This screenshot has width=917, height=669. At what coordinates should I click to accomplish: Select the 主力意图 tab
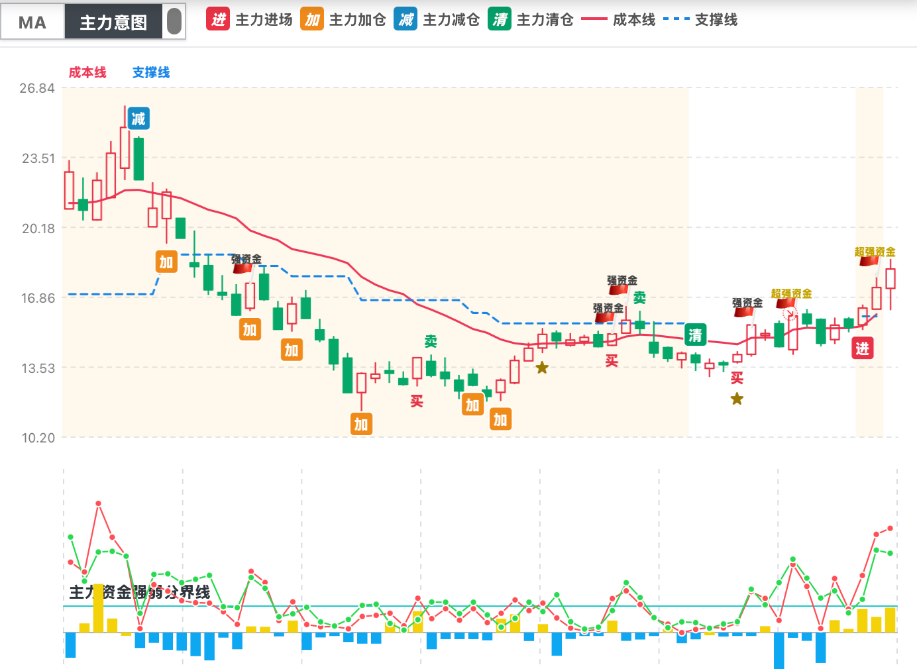tap(113, 23)
